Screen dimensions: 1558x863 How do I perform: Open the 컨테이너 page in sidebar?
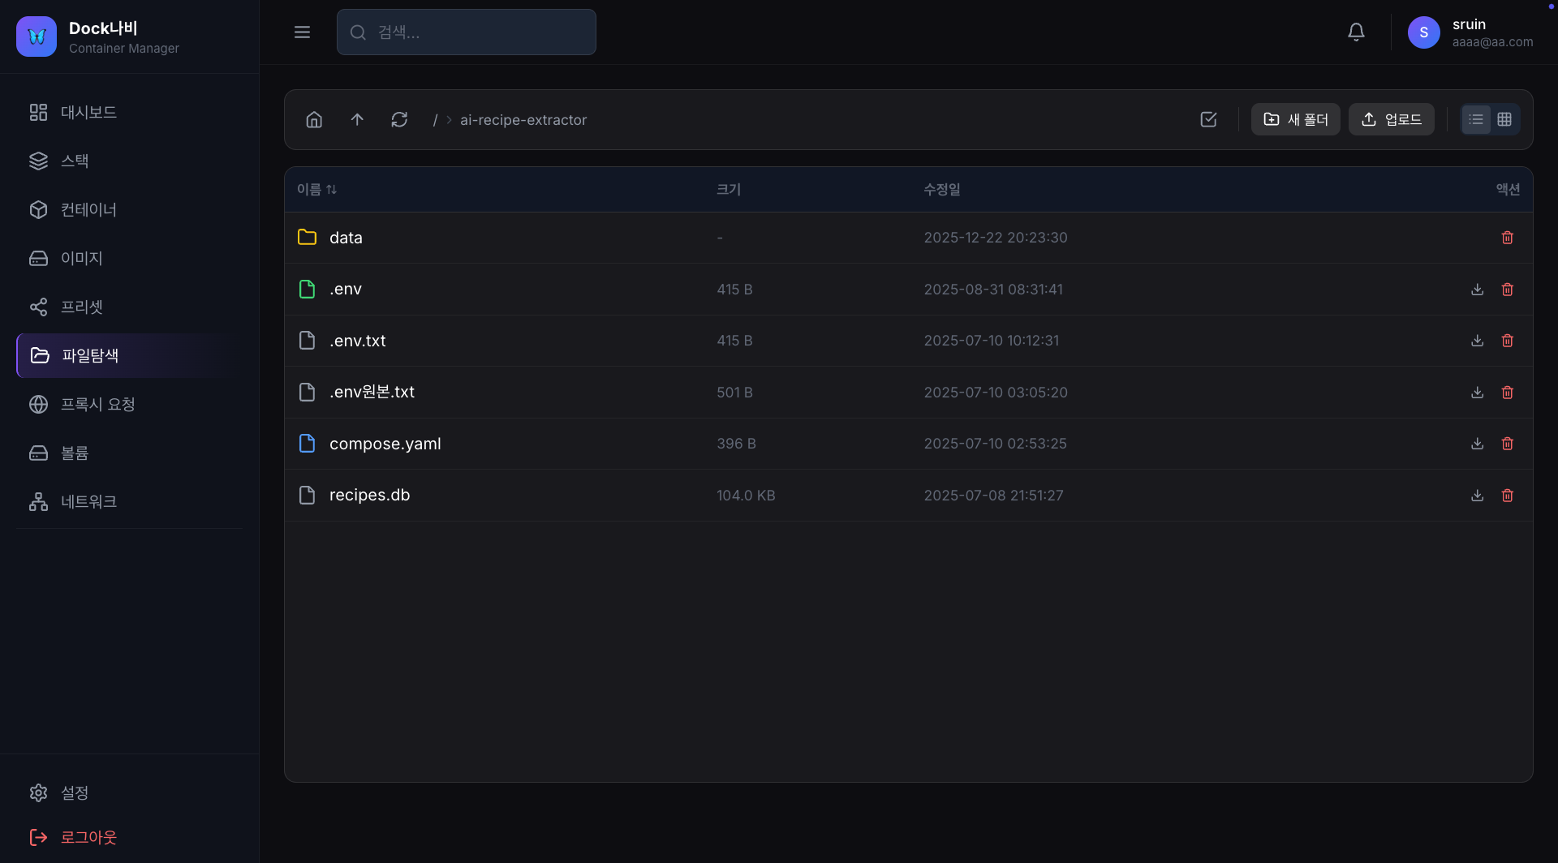coord(88,210)
